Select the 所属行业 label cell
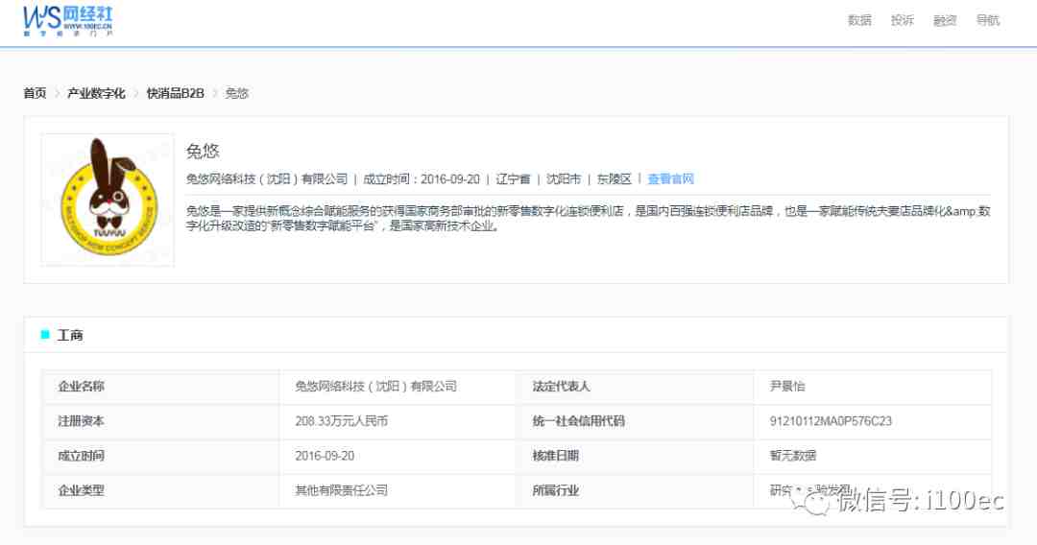1037x545 pixels. coord(635,491)
